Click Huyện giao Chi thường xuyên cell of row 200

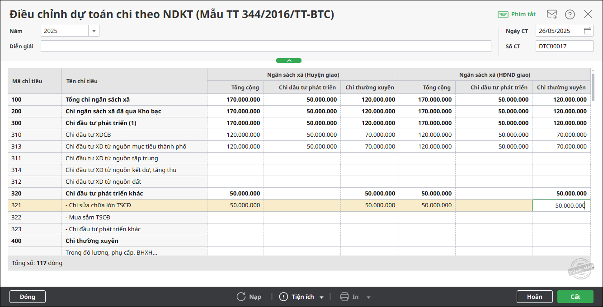pos(370,112)
